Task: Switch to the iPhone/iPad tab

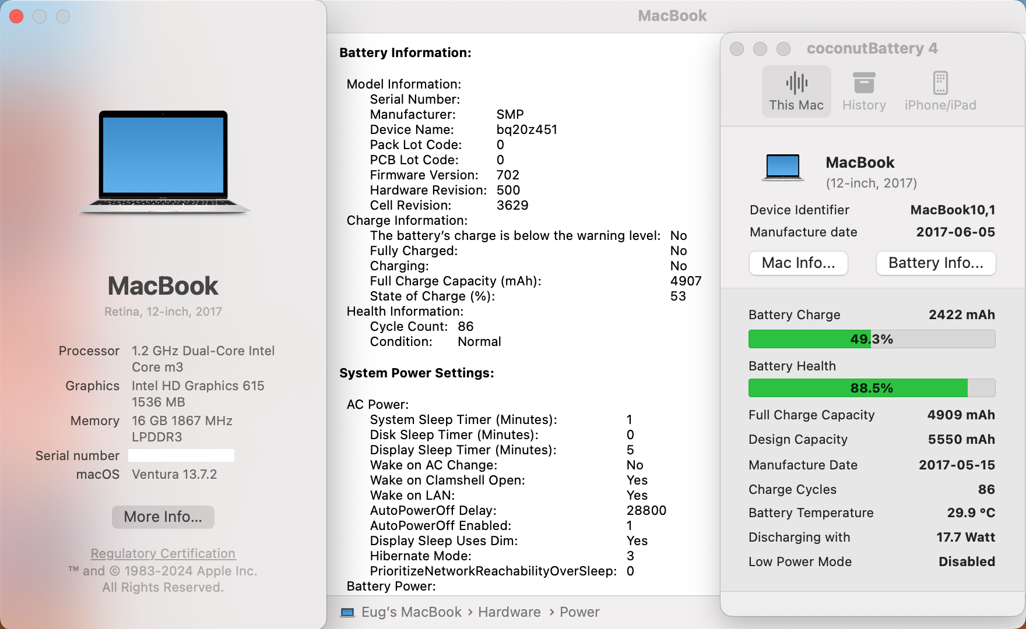Action: (940, 91)
